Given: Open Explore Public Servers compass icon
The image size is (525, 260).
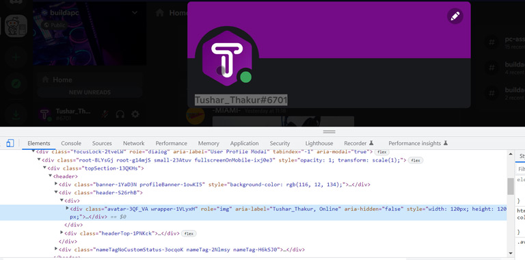Looking at the screenshot, I should (x=16, y=83).
